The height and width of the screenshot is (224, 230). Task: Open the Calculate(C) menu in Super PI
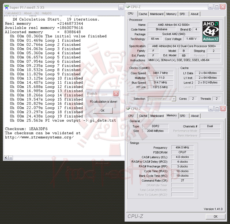click(13, 13)
